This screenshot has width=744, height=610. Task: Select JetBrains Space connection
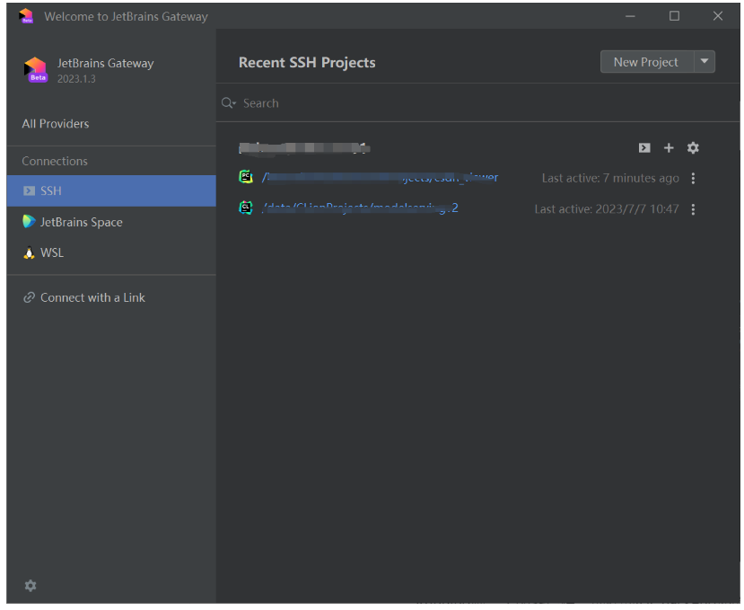(81, 222)
